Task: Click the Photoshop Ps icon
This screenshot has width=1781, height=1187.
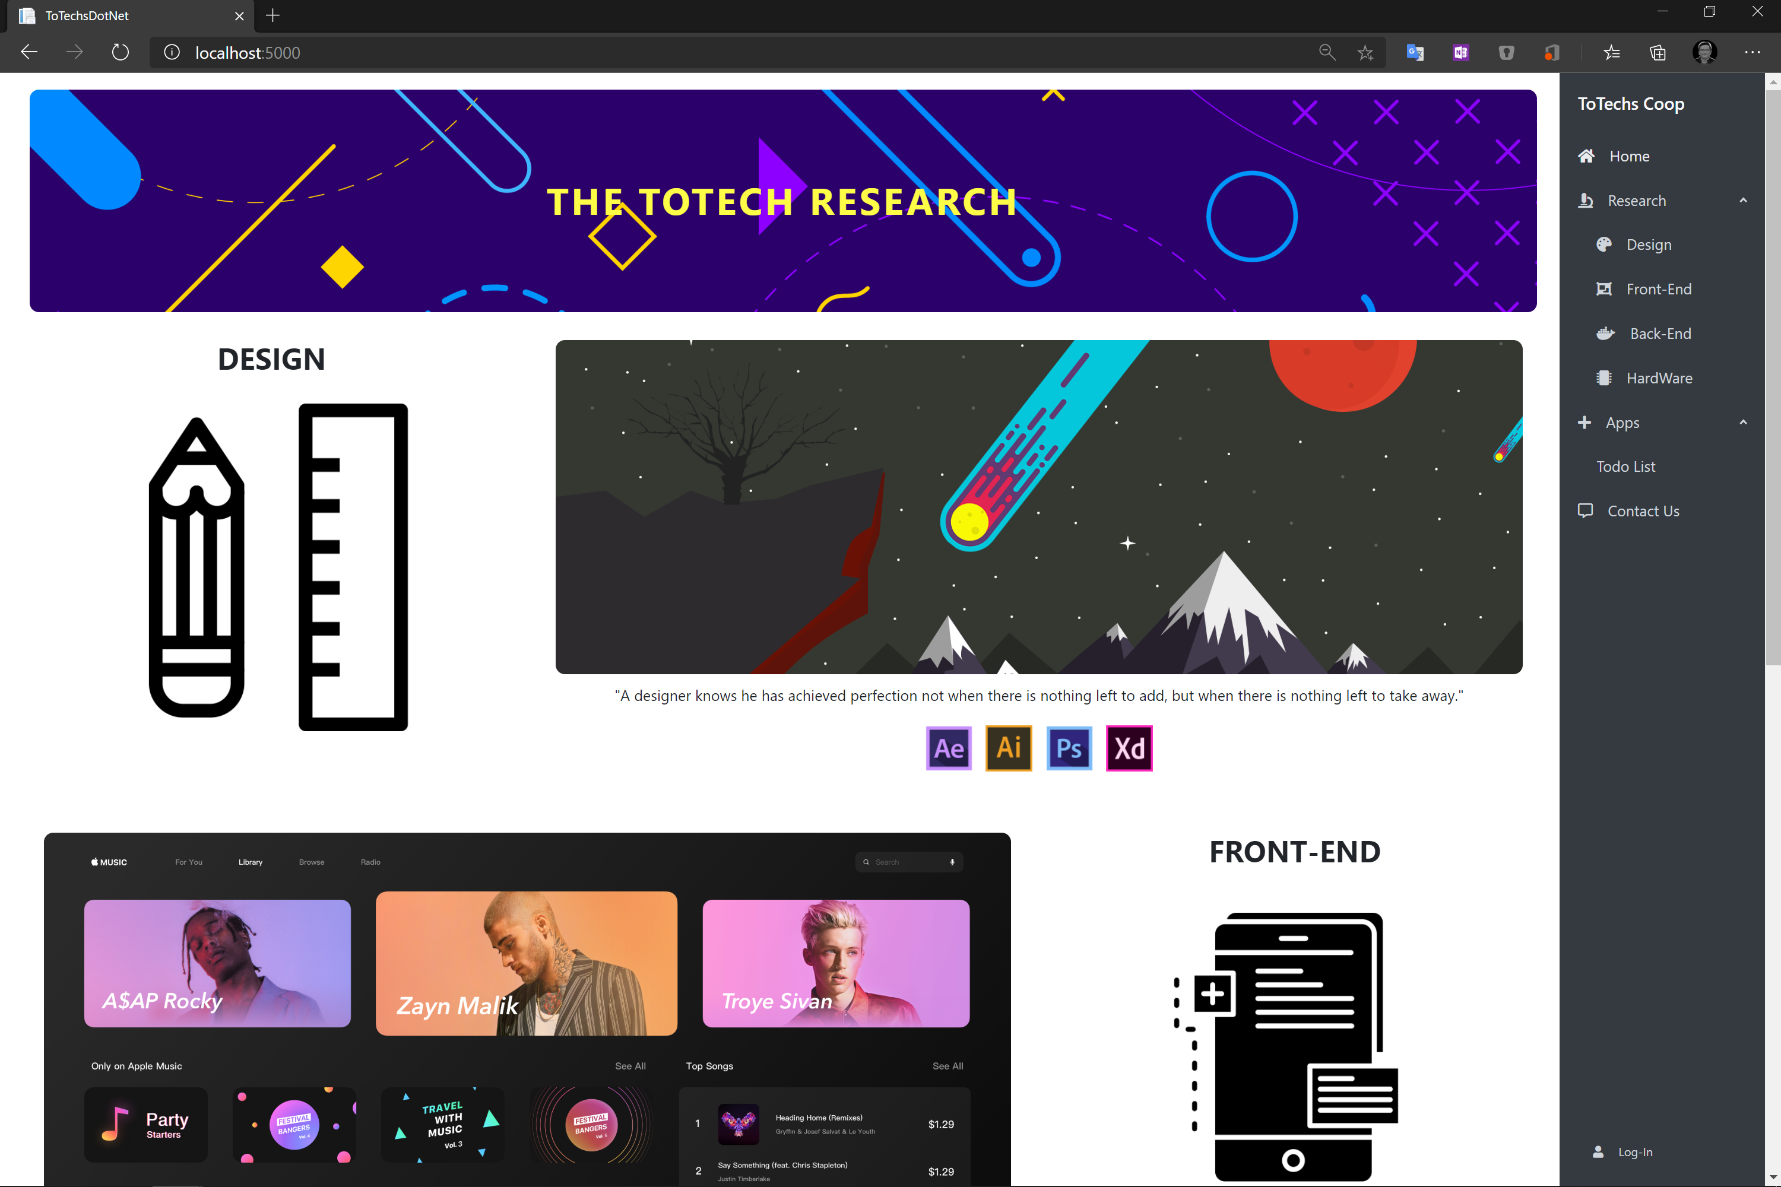Action: [1069, 748]
